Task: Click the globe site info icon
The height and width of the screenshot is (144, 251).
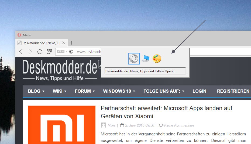Action: (71, 52)
